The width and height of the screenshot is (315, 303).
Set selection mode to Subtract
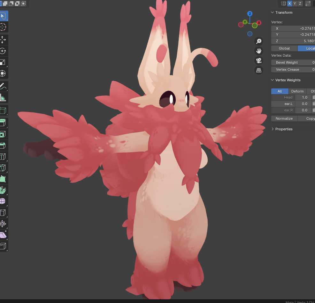pyautogui.click(x=11, y=4)
